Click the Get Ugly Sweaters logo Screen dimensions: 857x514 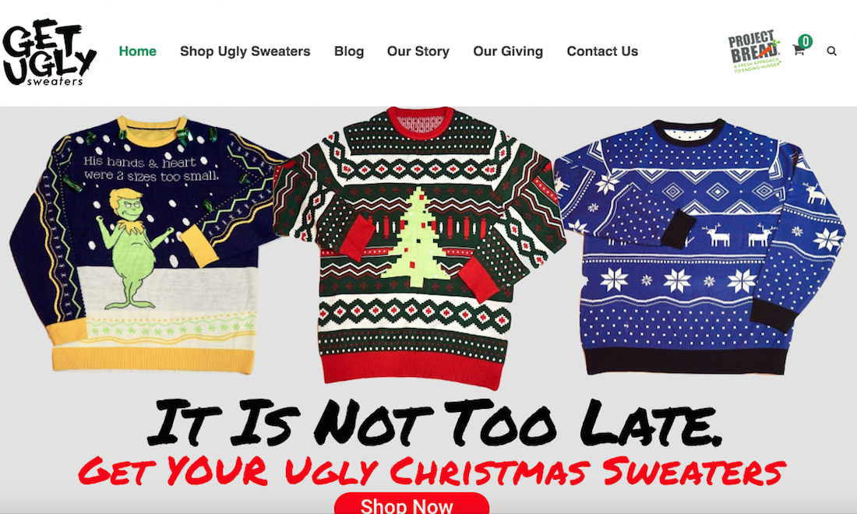[49, 52]
